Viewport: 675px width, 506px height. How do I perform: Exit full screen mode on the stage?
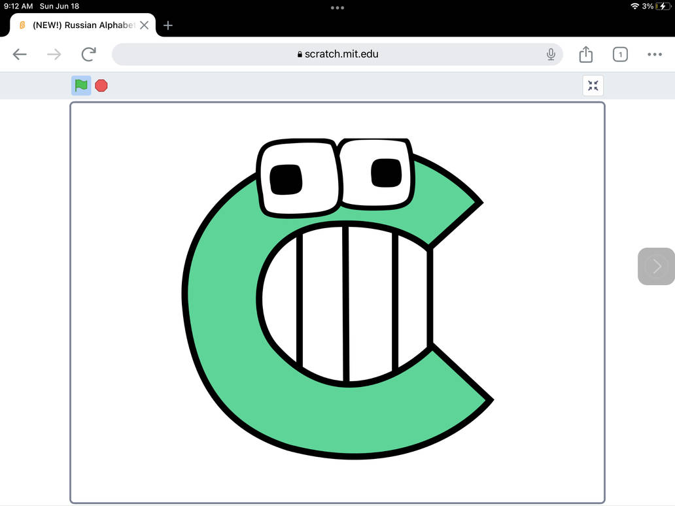(593, 86)
